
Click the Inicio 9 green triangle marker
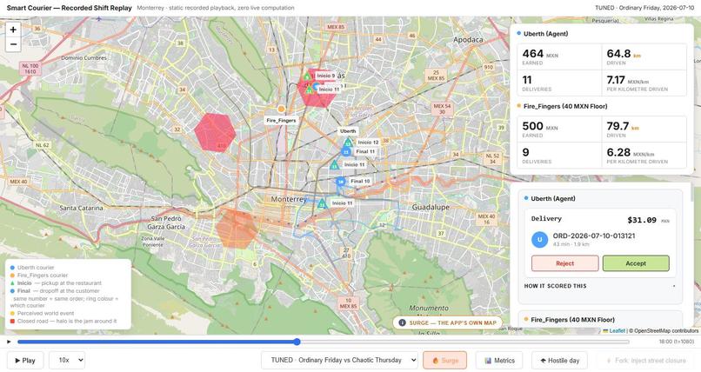pos(307,76)
